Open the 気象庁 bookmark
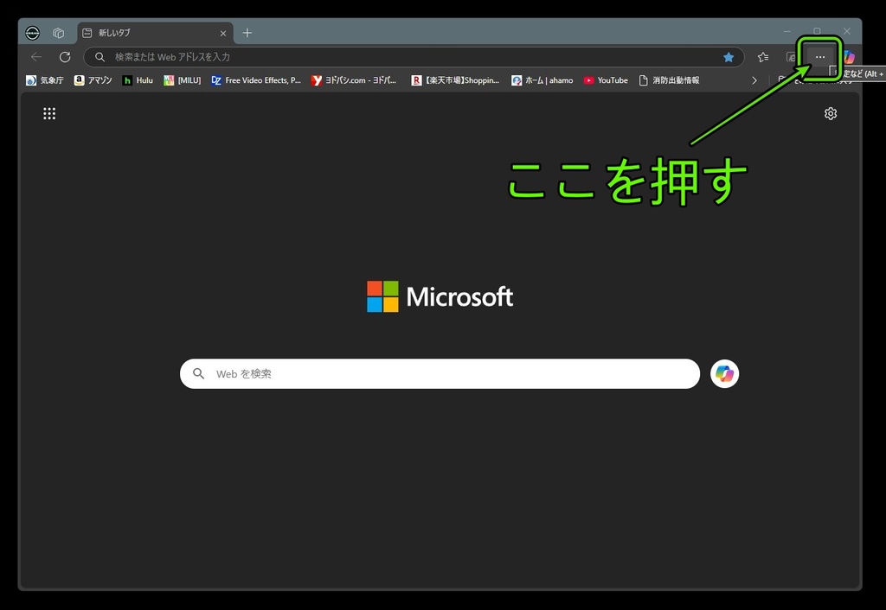This screenshot has width=886, height=610. pyautogui.click(x=45, y=80)
